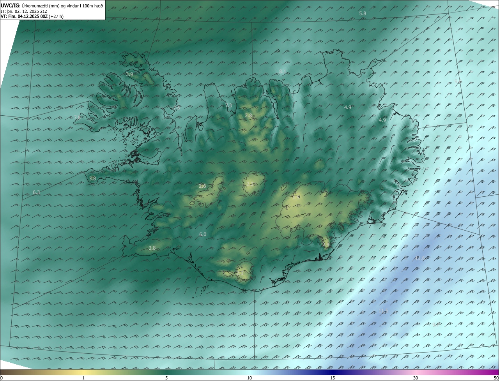Click the 2.4 value near the southeast coast

pos(326,244)
